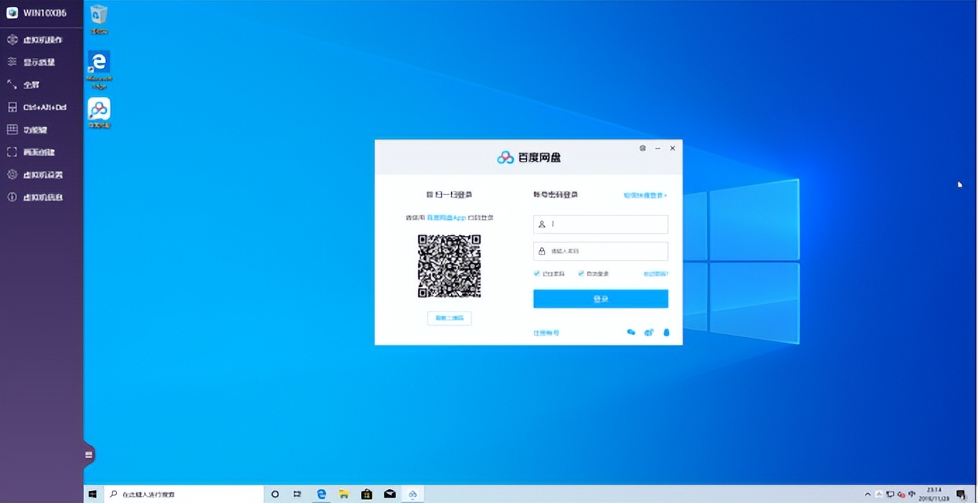The image size is (978, 503).
Task: Select mobile phone login icon
Action: pos(666,332)
